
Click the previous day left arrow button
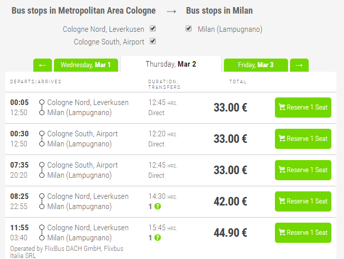[42, 65]
